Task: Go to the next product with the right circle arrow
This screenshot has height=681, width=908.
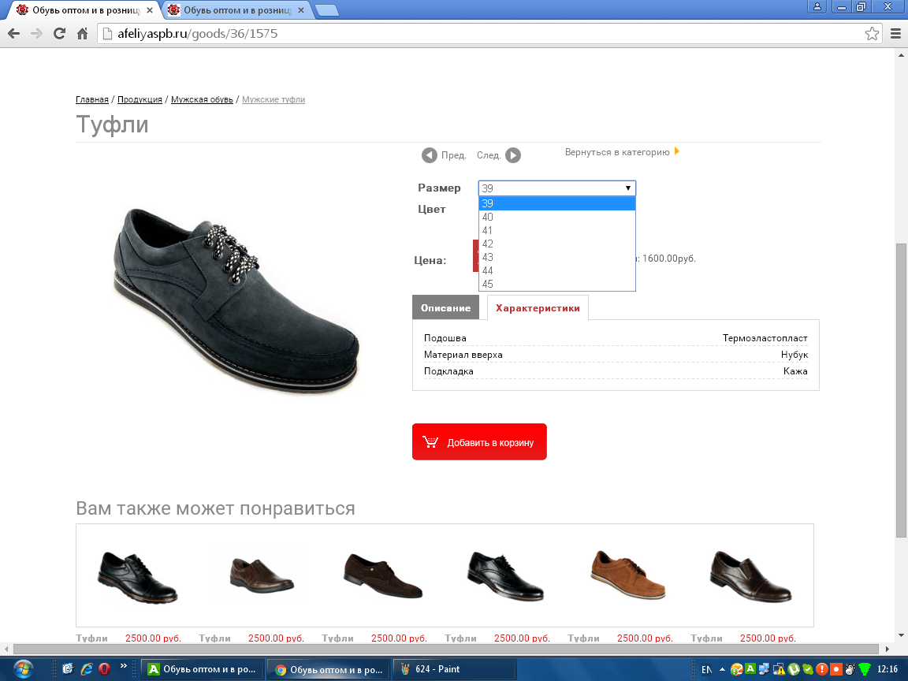Action: click(513, 155)
